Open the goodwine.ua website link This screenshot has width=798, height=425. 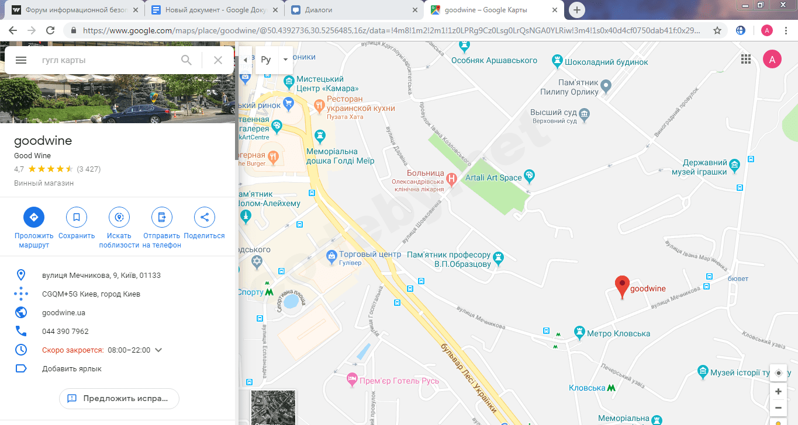coord(64,313)
